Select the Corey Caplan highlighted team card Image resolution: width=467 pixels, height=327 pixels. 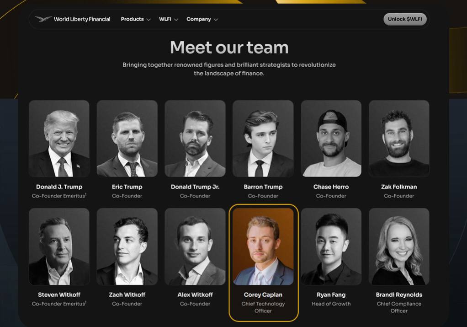coord(263,263)
